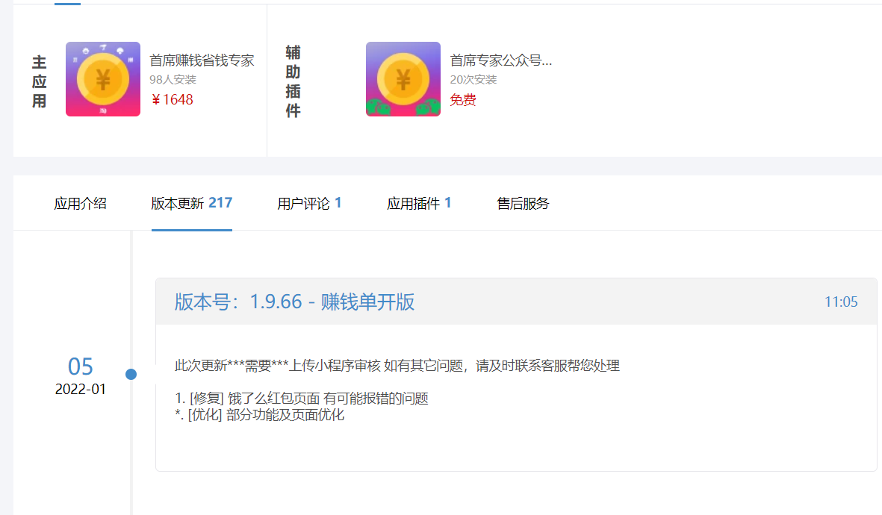Image resolution: width=882 pixels, height=515 pixels.
Task: Select the 05 date on the timeline
Action: tap(81, 366)
